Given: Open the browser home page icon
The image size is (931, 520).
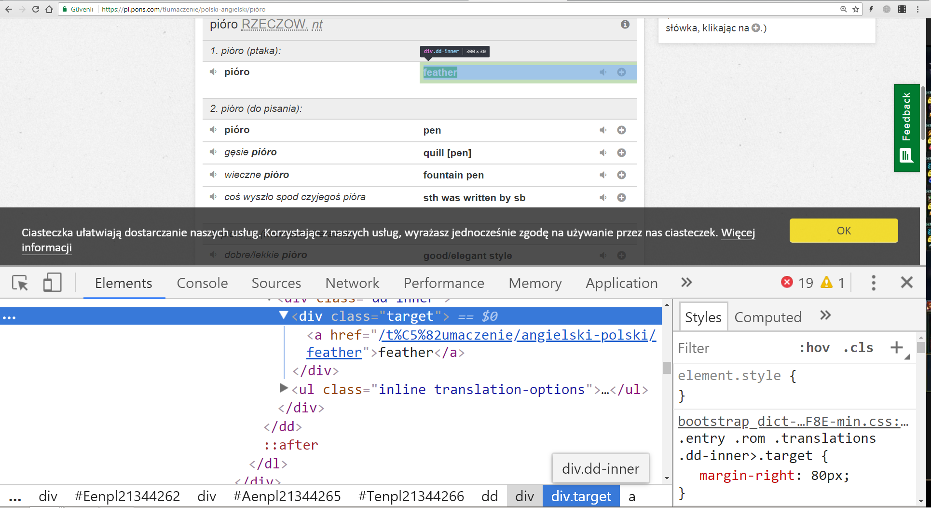Looking at the screenshot, I should pyautogui.click(x=49, y=9).
